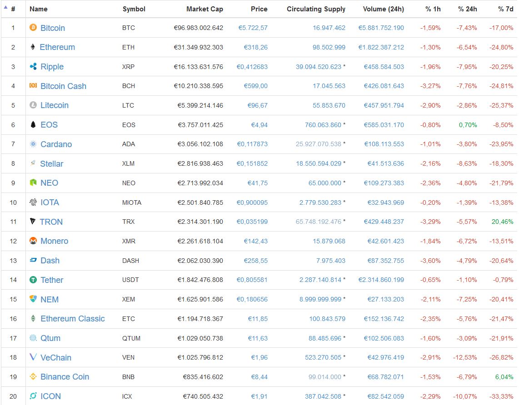Click VeChain 24h change -12,53%
Viewport: 519px width, 405px height.
(x=465, y=357)
